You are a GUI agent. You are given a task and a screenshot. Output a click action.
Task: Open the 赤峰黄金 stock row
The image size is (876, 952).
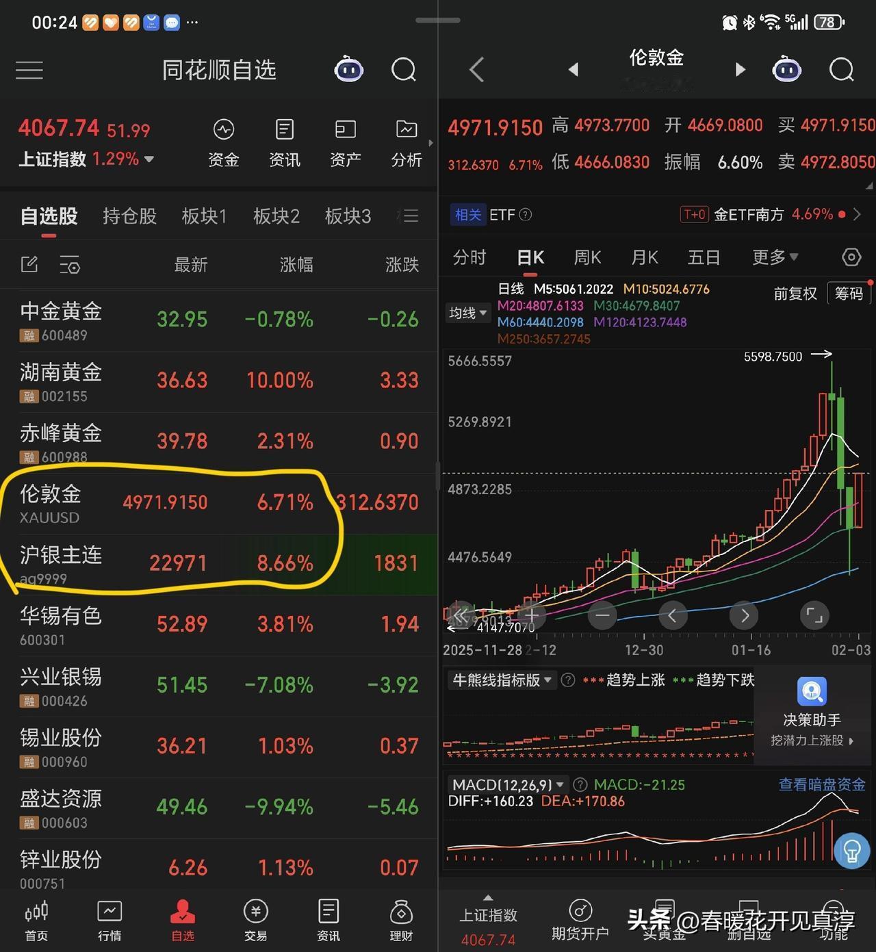pyautogui.click(x=219, y=443)
